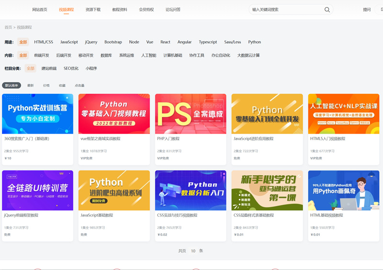Open the Python数据分析入门 course thumbnail
Viewport: 383px width, 270px height.
[x=191, y=190]
